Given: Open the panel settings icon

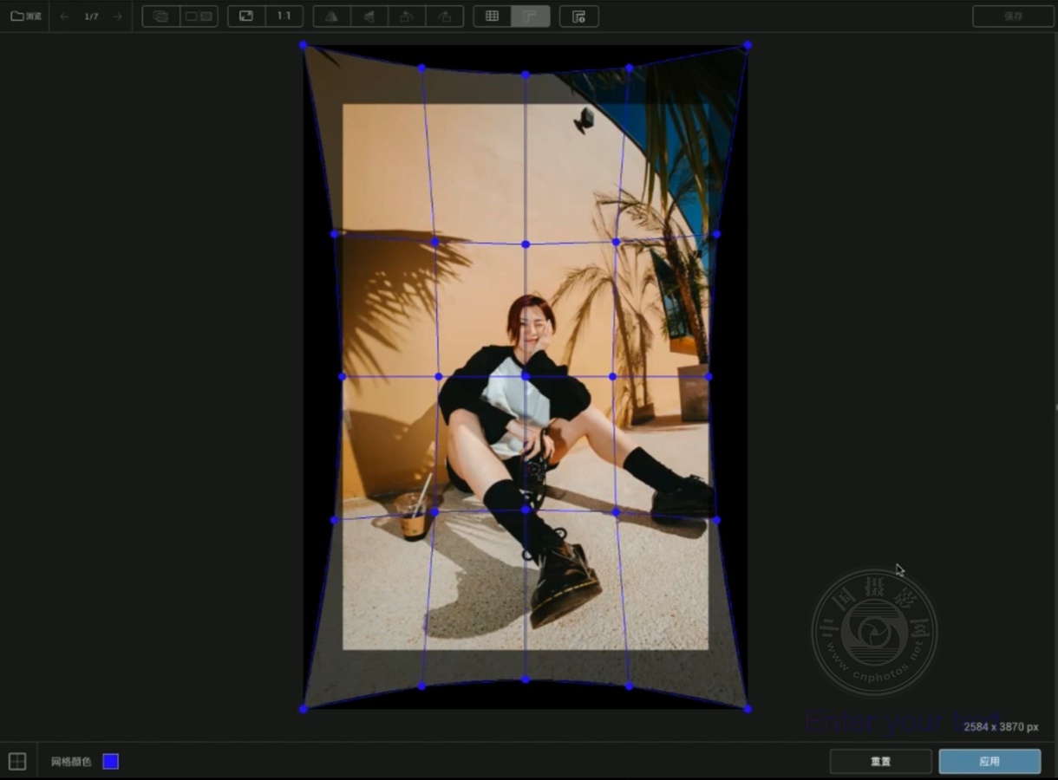Looking at the screenshot, I should coord(578,16).
